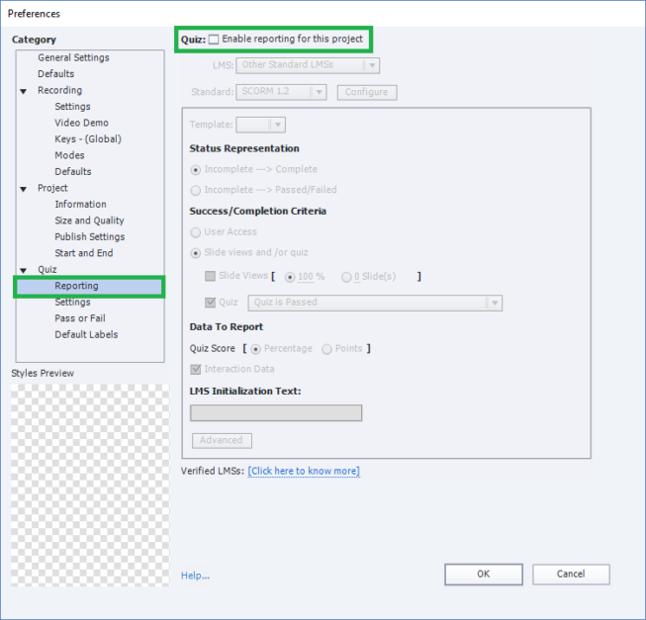Open the Click here to know more link
The height and width of the screenshot is (620, 646).
click(x=304, y=471)
